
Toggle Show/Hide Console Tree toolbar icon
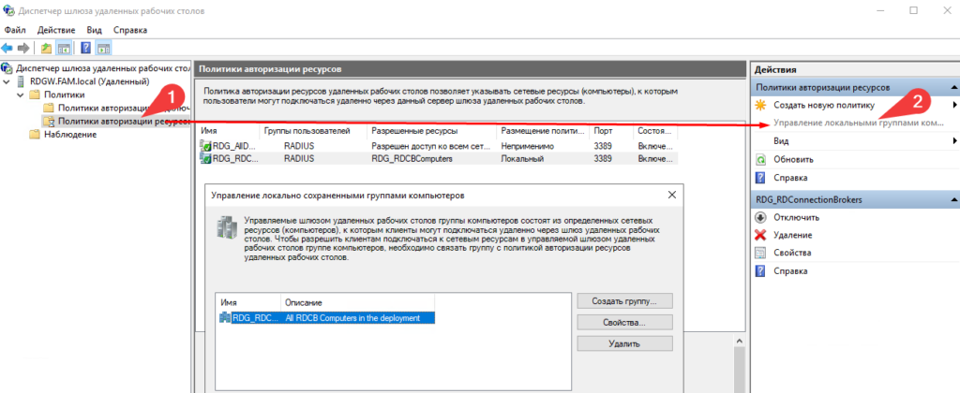coord(65,48)
